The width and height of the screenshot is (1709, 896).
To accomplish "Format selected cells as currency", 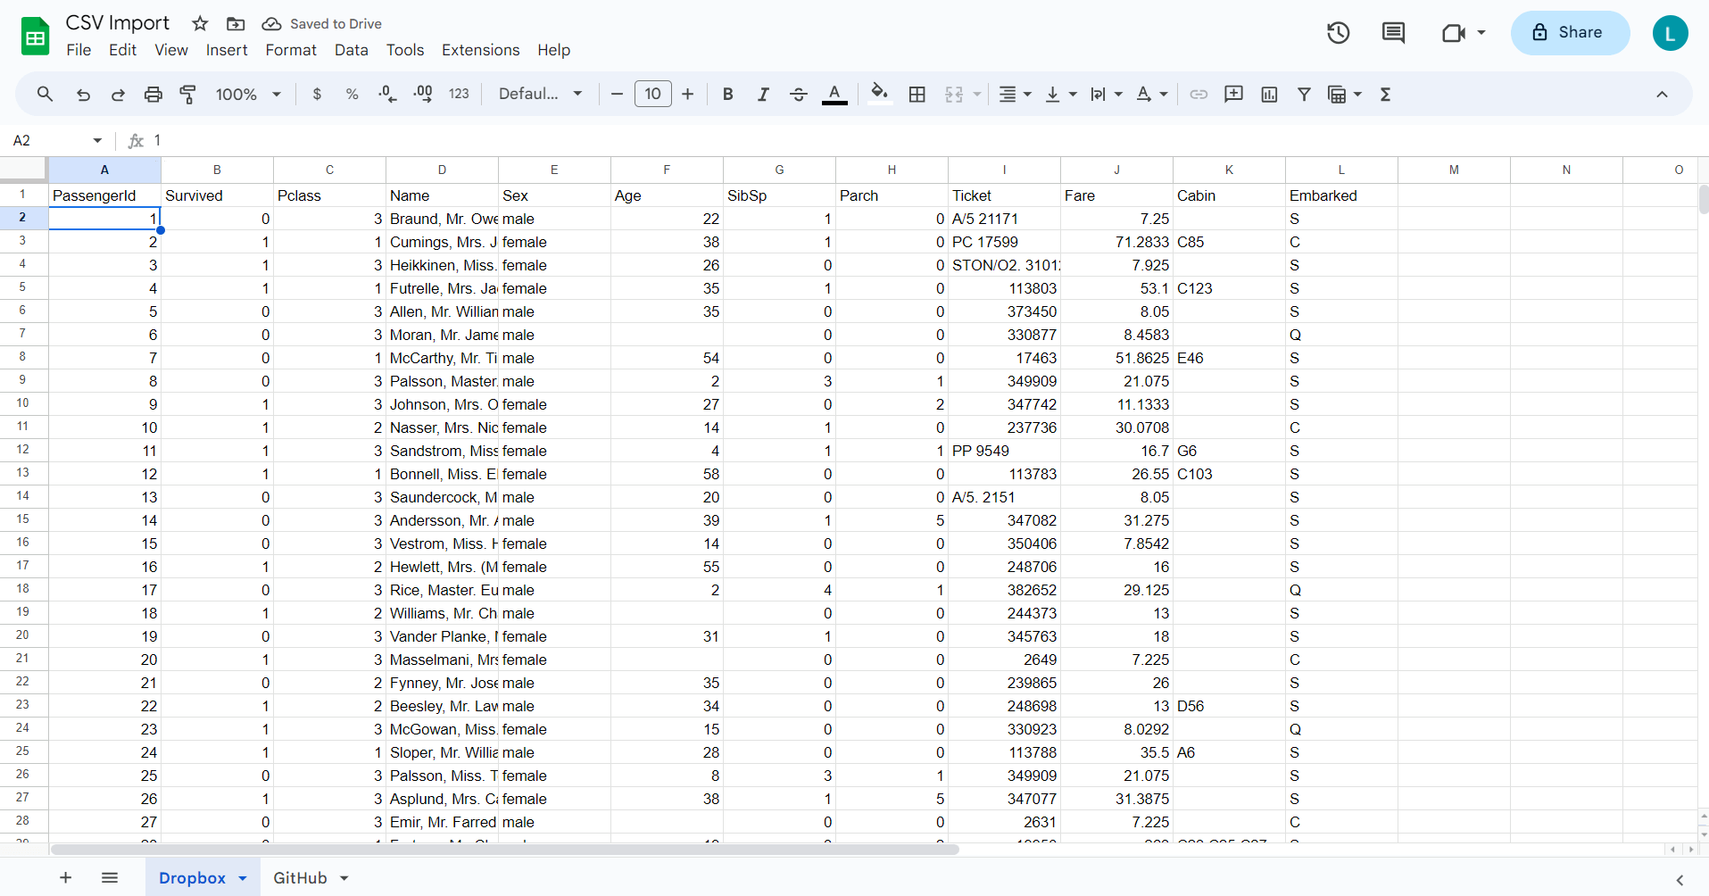I will coord(316,94).
